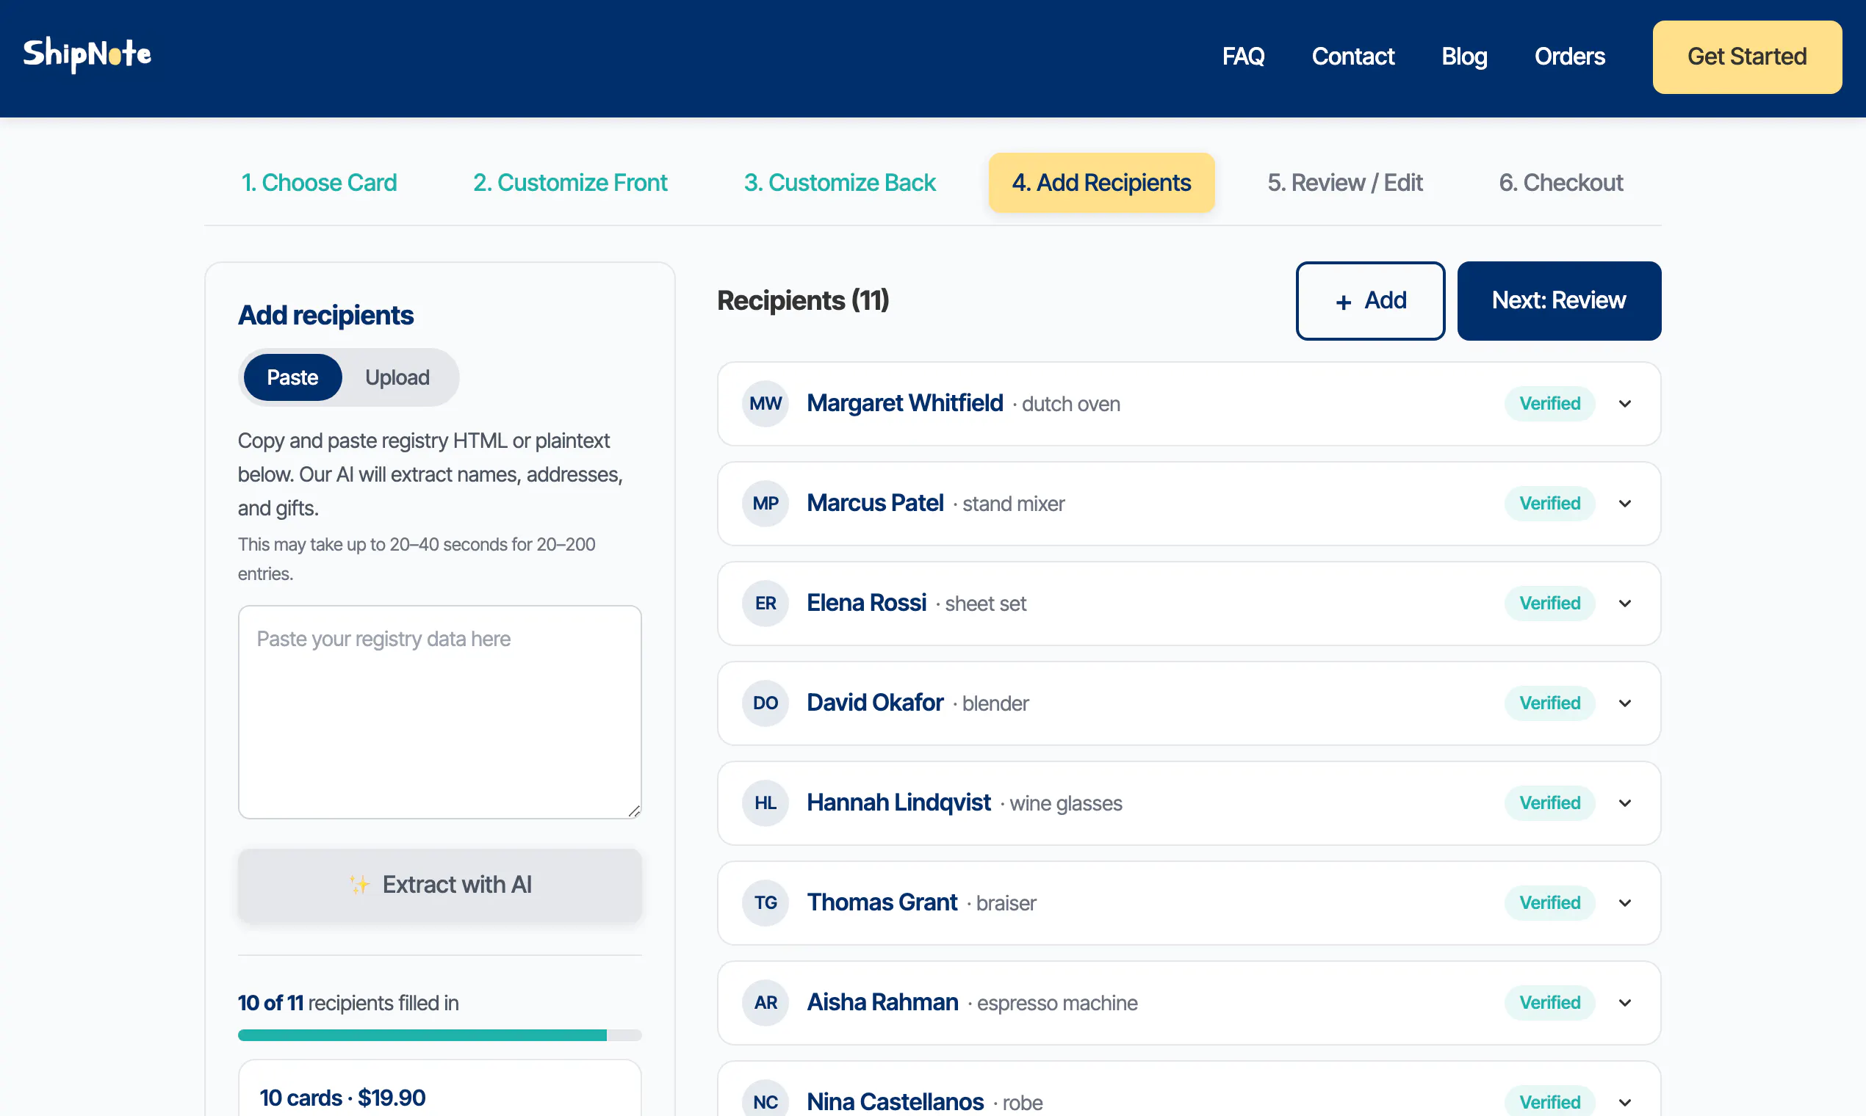Expand Hannah Lindqvist recipient row
The width and height of the screenshot is (1866, 1116).
click(x=1625, y=803)
